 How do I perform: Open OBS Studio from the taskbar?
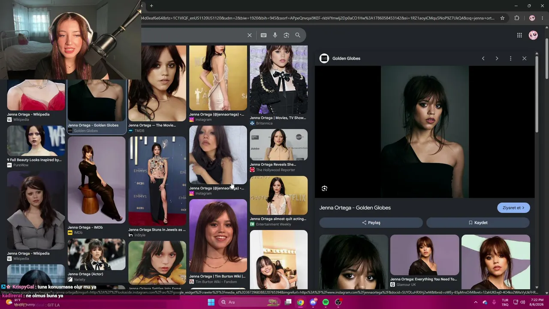pos(338,302)
